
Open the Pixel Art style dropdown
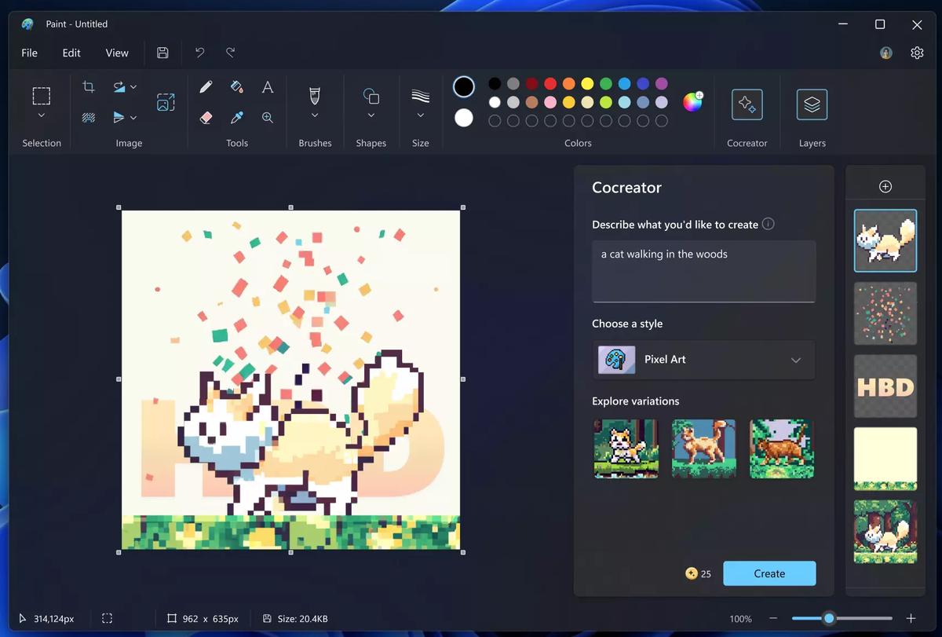(x=703, y=360)
